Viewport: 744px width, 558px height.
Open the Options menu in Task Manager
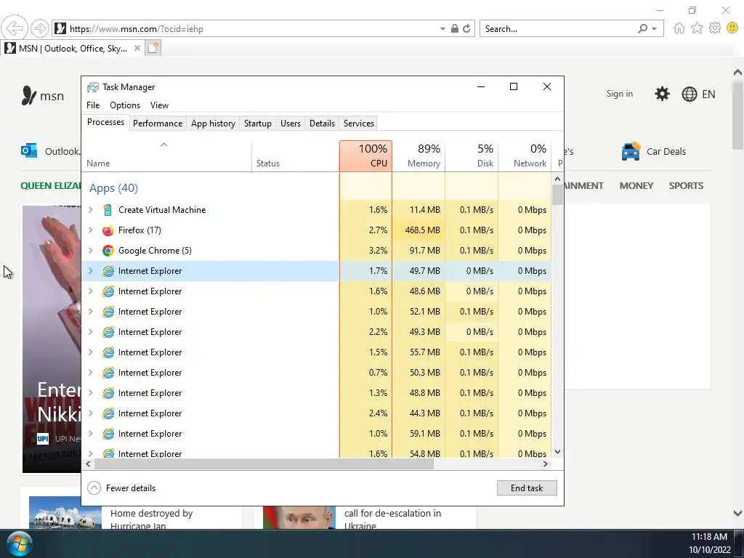tap(125, 105)
